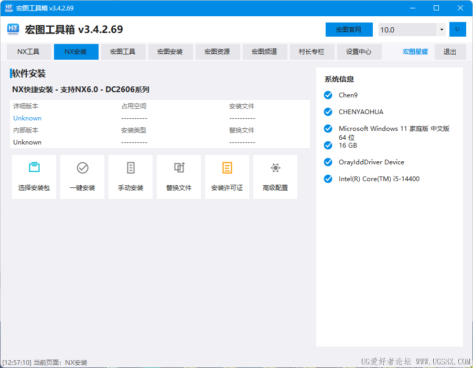Open 手动安装 manual install
The height and width of the screenshot is (368, 473).
(131, 177)
